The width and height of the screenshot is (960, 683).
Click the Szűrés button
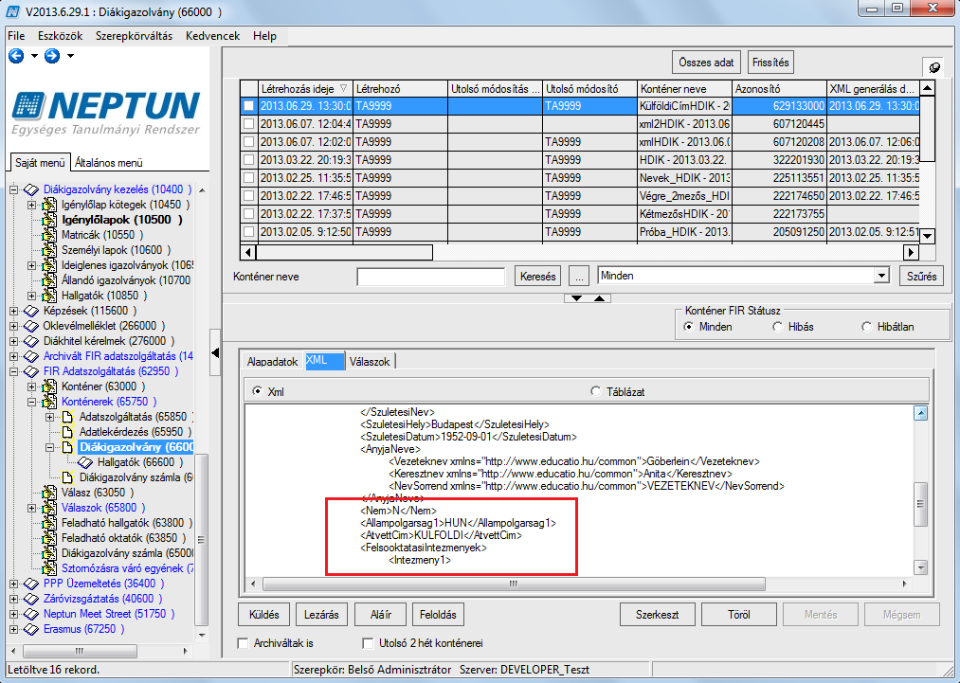pyautogui.click(x=921, y=276)
